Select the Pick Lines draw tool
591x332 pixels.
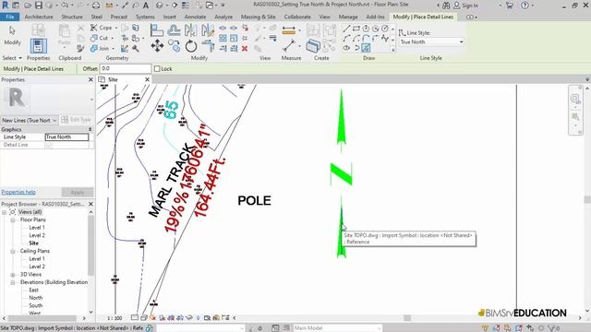click(366, 48)
